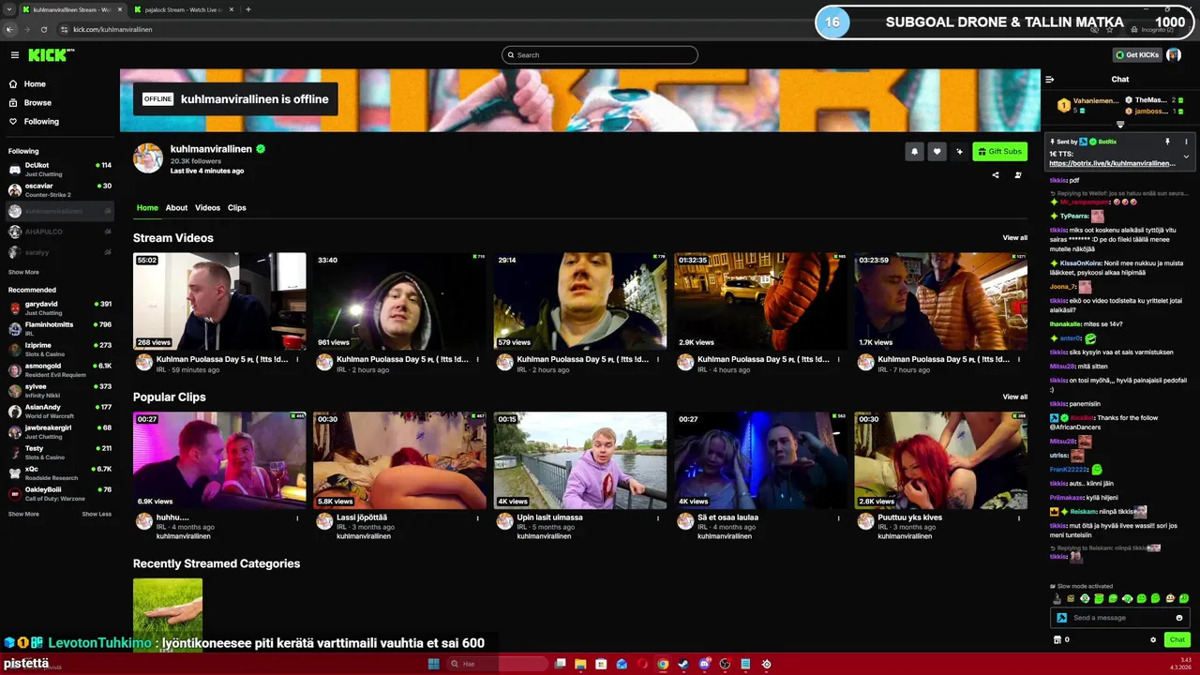View all Popular Clips
The image size is (1200, 675).
click(1014, 397)
